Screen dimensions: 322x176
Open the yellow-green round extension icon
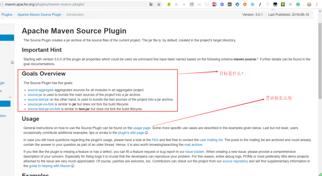[169, 4]
